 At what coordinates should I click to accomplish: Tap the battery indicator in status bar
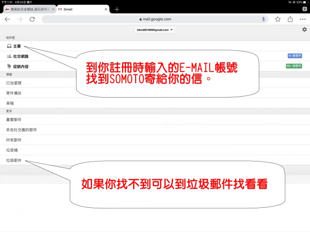306,2
